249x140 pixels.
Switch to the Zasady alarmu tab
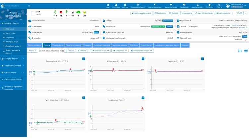(58, 45)
